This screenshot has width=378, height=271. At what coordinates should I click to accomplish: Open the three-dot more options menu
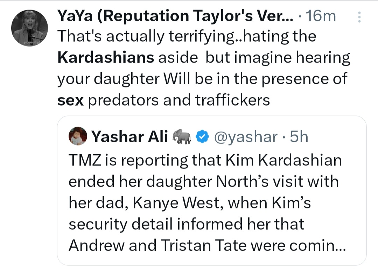[x=358, y=16]
